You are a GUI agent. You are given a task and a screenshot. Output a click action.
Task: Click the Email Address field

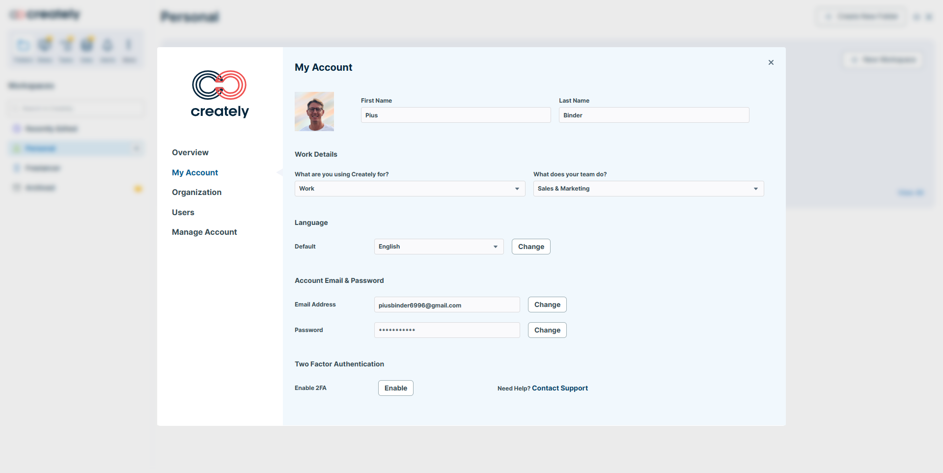pyautogui.click(x=446, y=305)
